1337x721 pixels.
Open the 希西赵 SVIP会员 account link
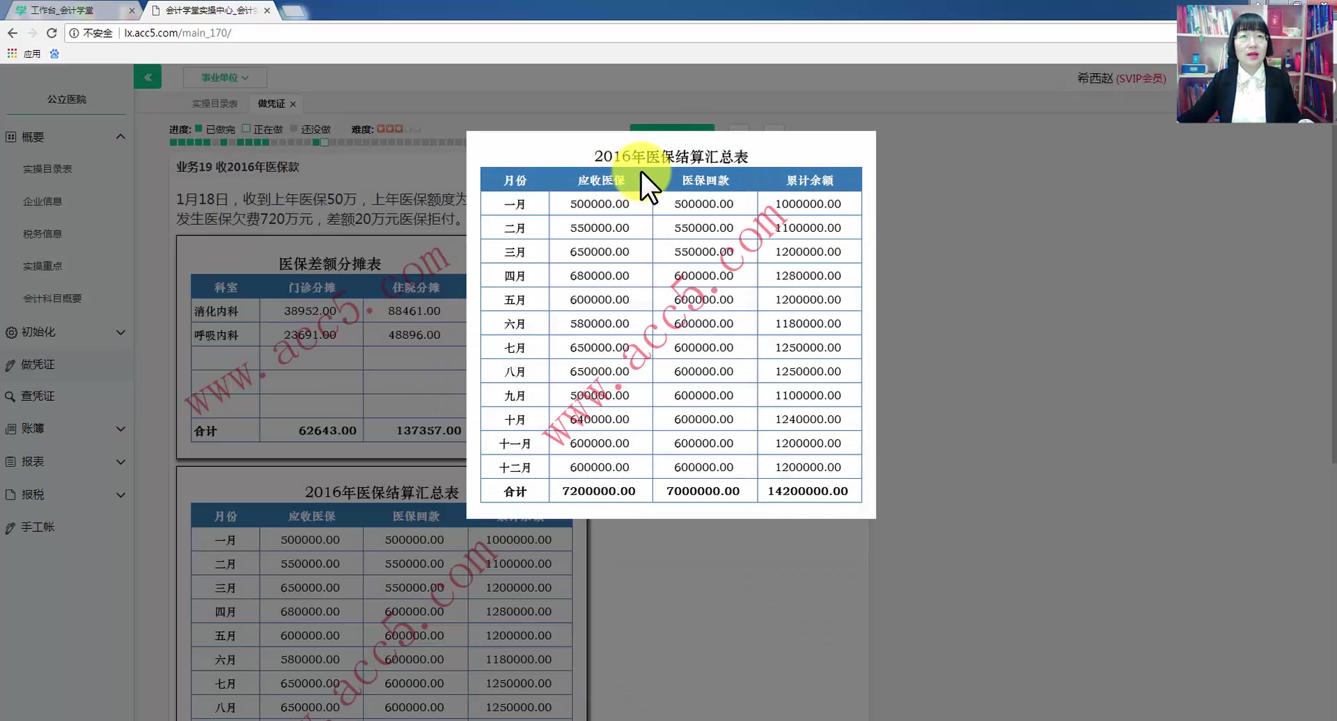[x=1121, y=78]
